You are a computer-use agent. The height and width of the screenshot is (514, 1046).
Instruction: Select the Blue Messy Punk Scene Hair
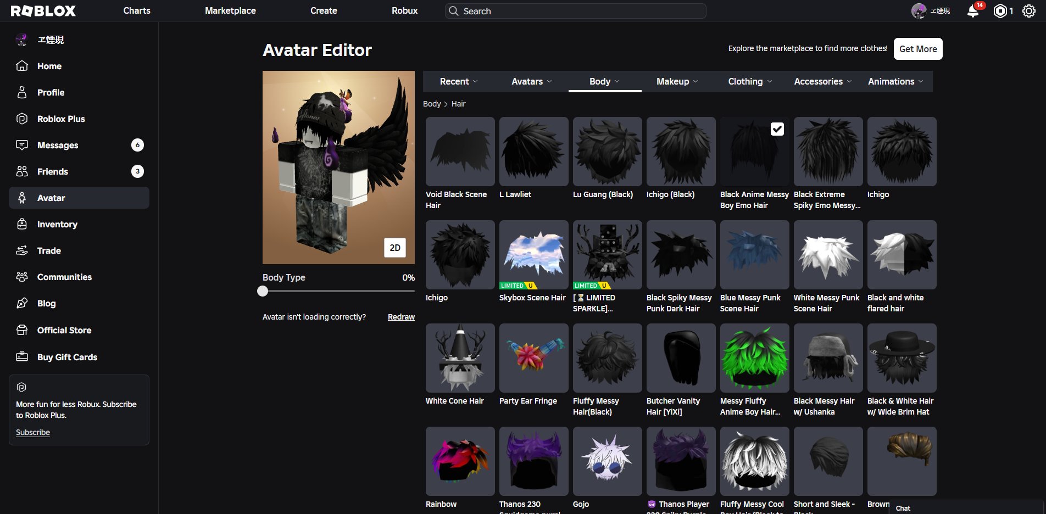point(755,255)
